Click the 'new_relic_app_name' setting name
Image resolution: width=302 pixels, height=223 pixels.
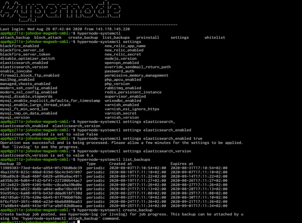pyautogui.click(x=125, y=46)
